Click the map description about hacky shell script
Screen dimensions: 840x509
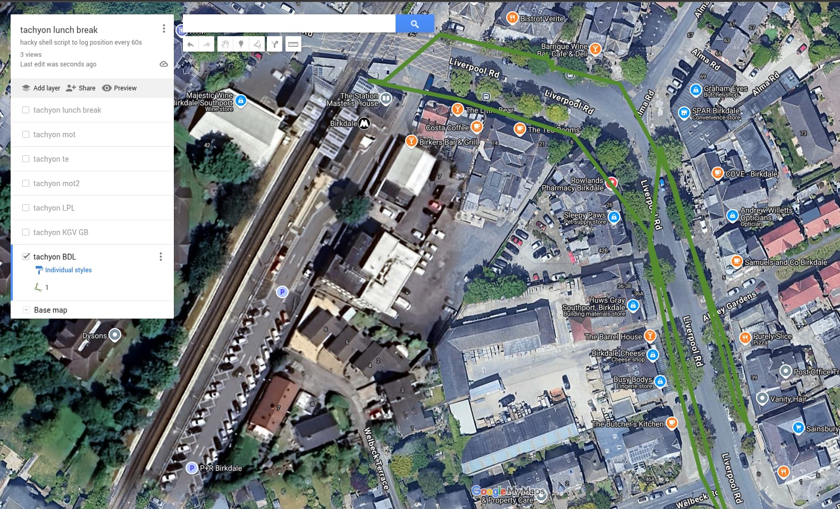[81, 43]
